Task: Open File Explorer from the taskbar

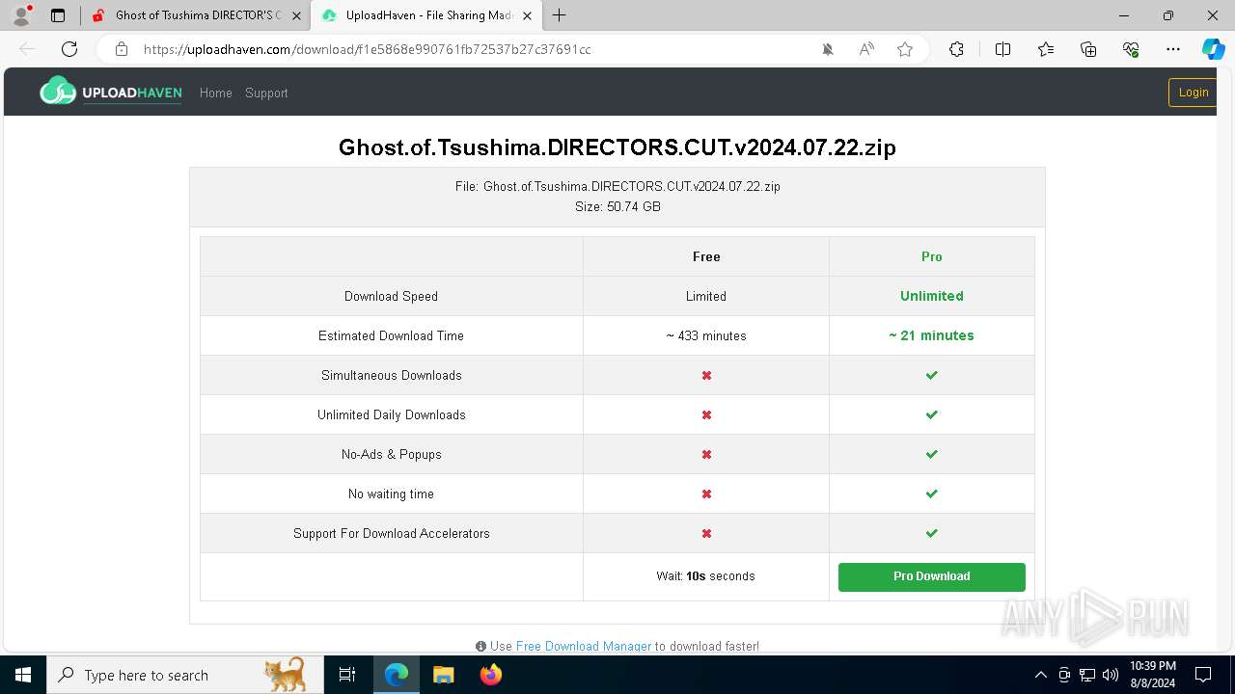Action: [x=443, y=675]
